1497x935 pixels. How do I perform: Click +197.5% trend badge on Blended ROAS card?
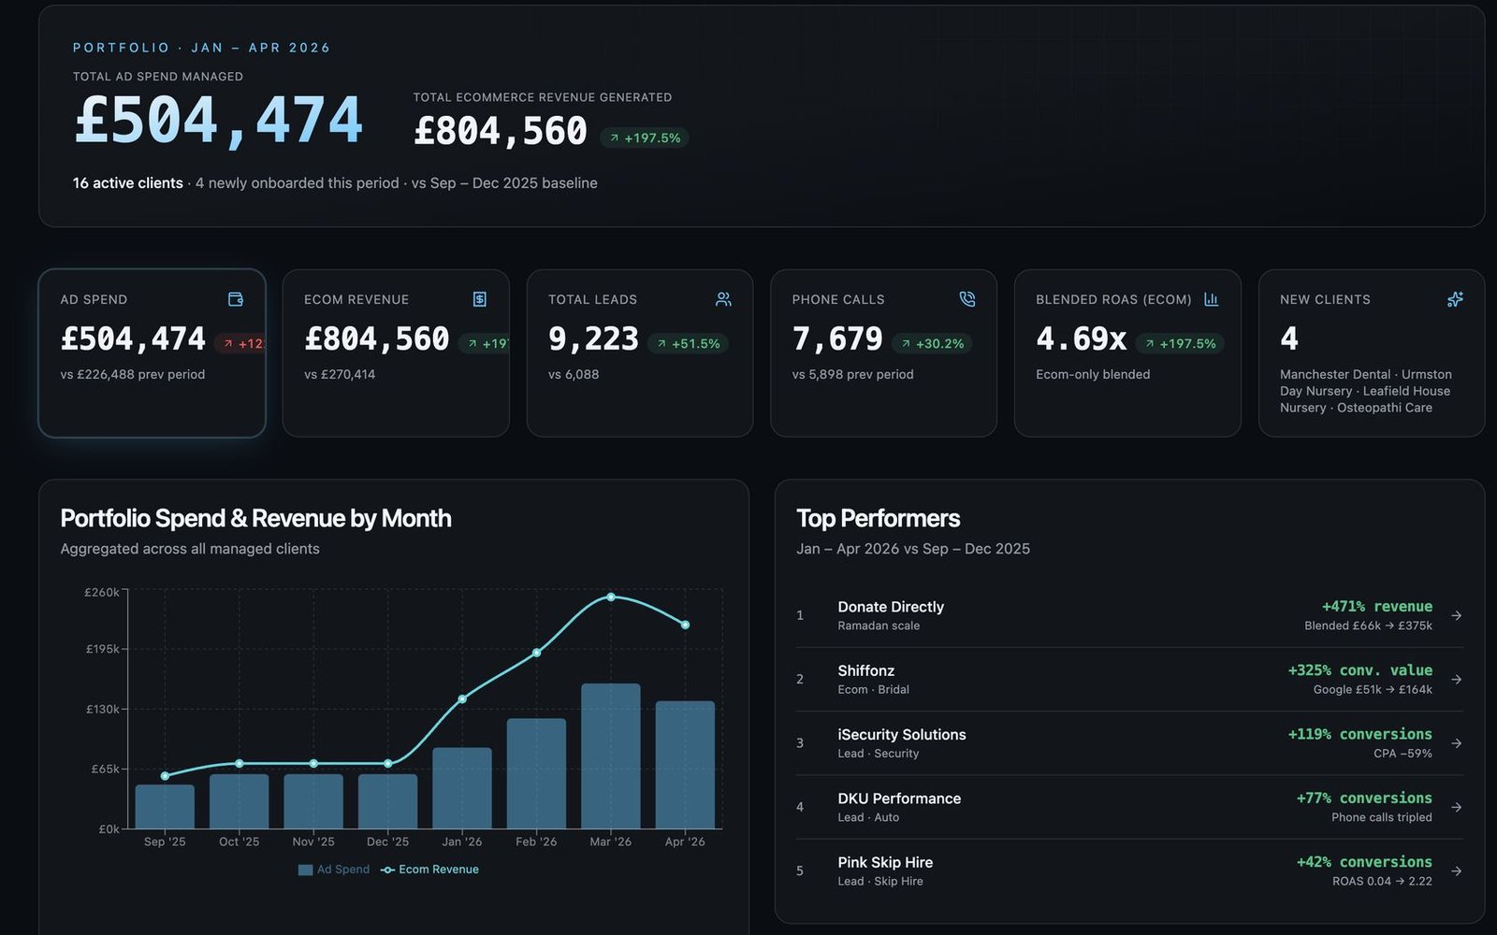point(1180,343)
